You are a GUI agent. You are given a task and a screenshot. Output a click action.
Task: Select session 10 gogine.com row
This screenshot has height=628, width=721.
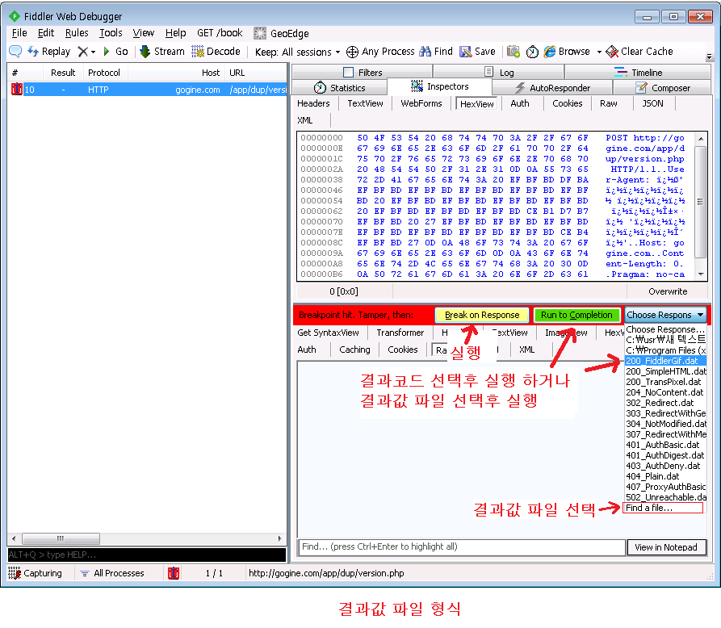[147, 90]
